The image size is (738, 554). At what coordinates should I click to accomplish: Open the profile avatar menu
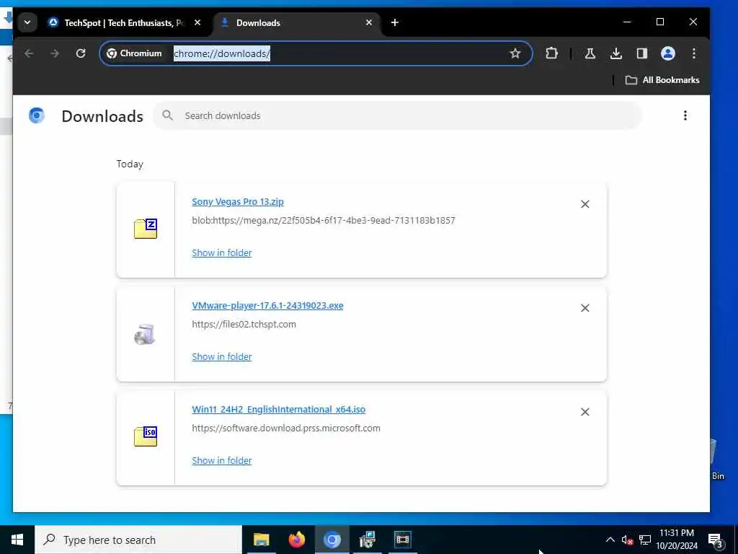click(668, 53)
